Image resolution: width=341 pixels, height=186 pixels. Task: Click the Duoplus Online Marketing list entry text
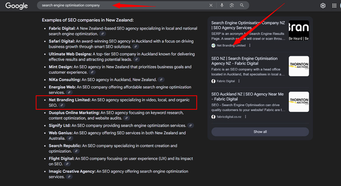116,115
